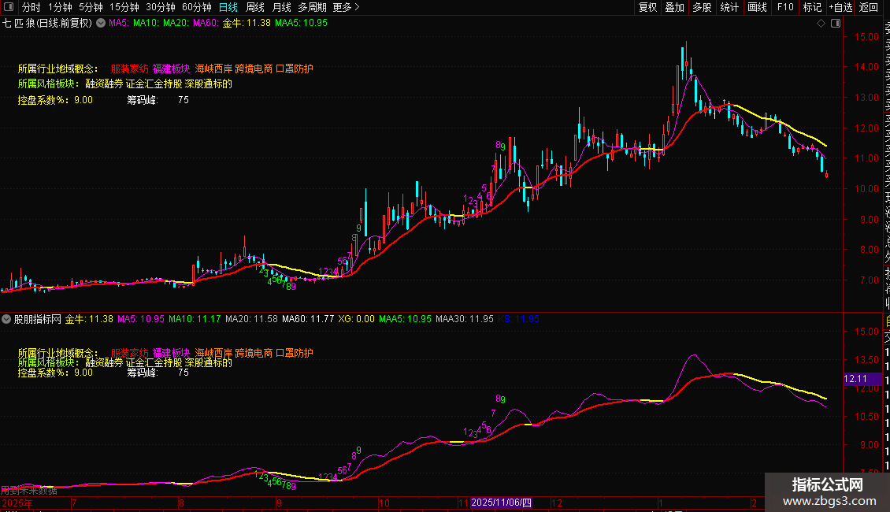
Task: Open the main chart indicator dropdown arrow
Action: click(100, 24)
